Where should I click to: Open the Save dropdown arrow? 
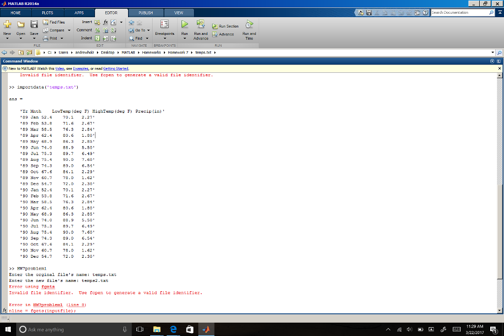tap(34, 38)
